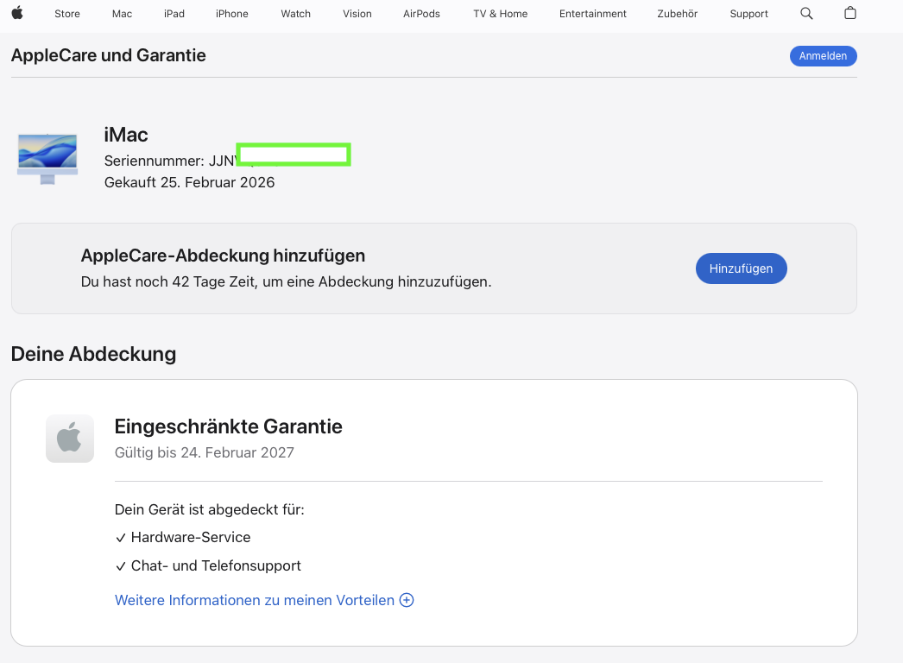Select Zubehör in the navigation bar

[678, 14]
